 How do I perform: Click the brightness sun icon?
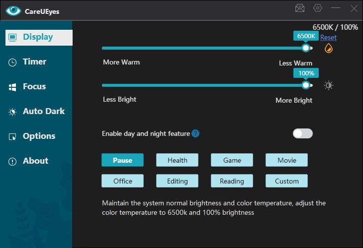click(329, 85)
